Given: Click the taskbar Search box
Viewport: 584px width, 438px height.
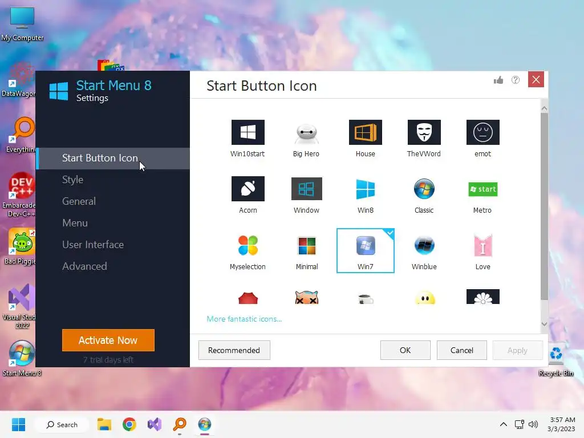Looking at the screenshot, I should tap(62, 424).
